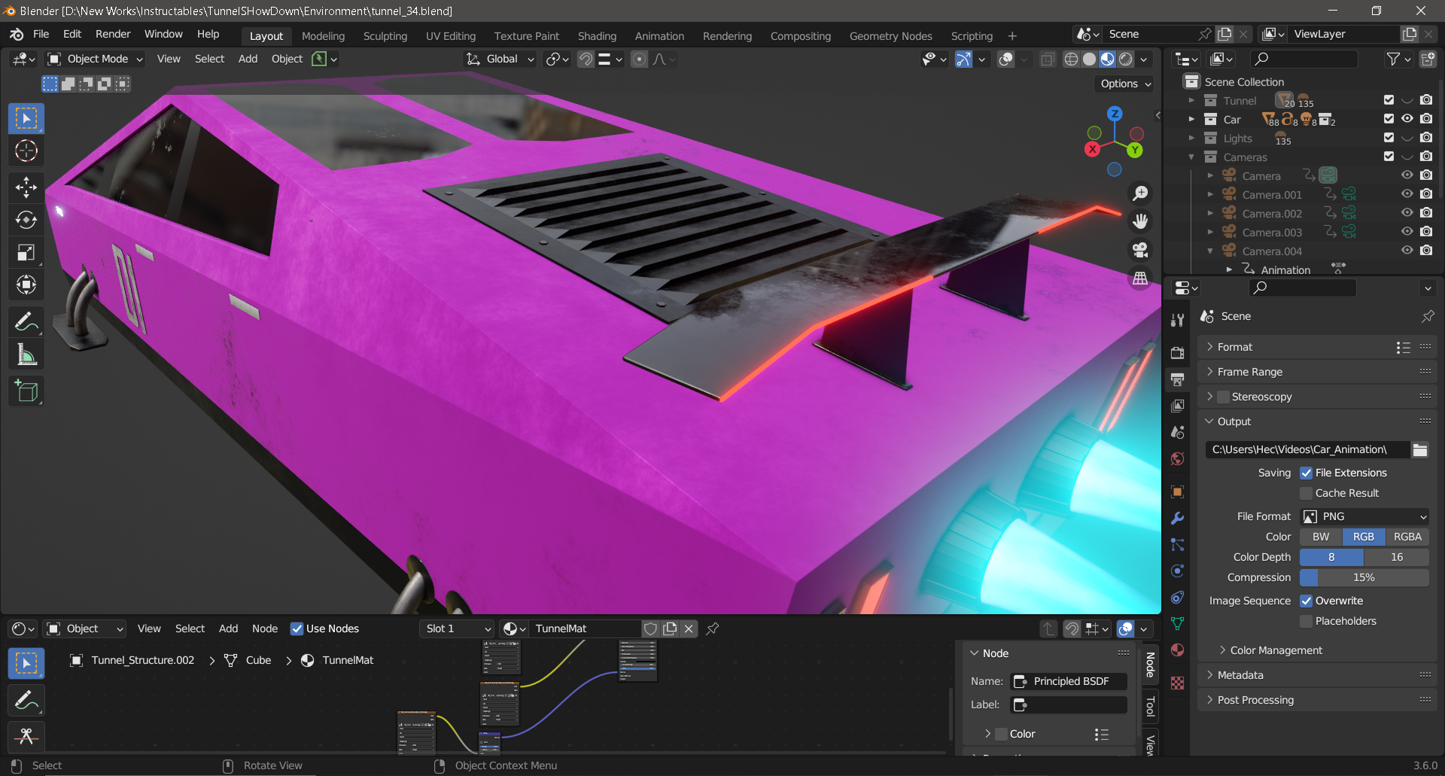Open the View Layer properties tab
The image size is (1445, 776).
click(x=1178, y=406)
